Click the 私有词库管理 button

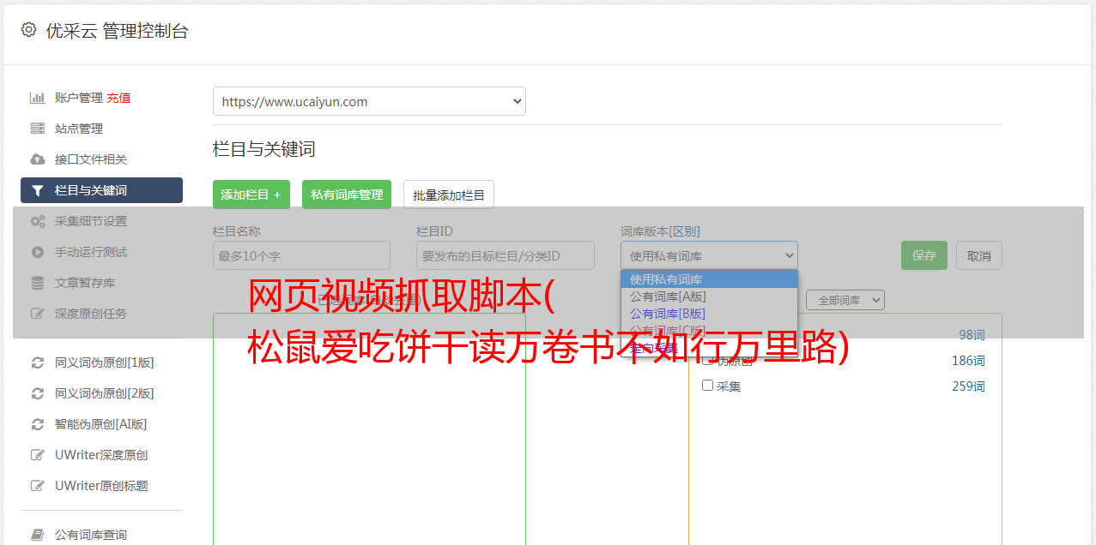(347, 195)
